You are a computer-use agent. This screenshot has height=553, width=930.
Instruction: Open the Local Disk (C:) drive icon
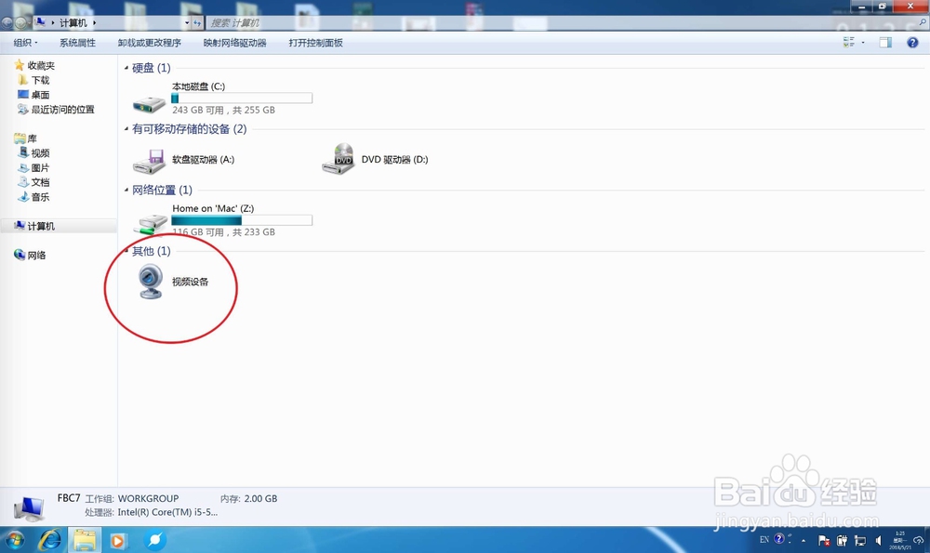click(149, 103)
